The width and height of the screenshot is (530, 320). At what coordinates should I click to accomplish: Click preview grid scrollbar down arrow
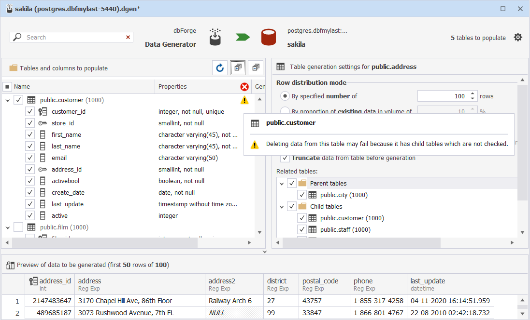[x=522, y=313]
